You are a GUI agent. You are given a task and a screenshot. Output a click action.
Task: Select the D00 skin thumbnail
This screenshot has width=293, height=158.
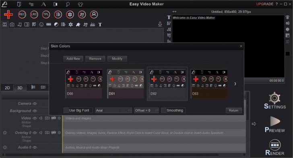(x=84, y=84)
